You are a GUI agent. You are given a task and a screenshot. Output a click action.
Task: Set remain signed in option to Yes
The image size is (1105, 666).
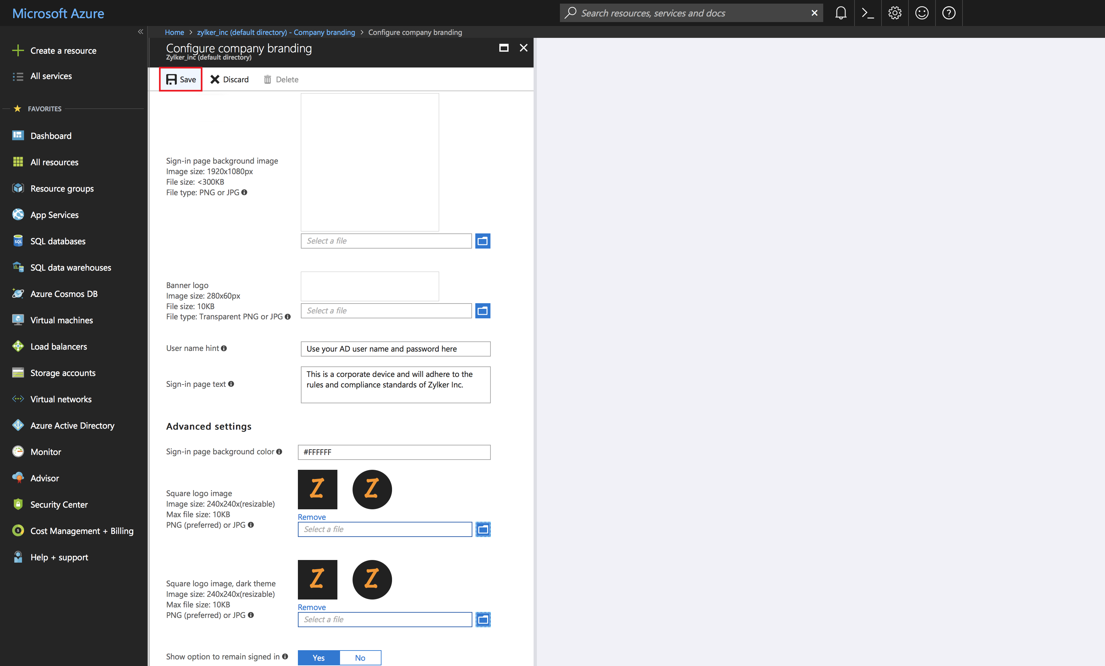tap(318, 657)
